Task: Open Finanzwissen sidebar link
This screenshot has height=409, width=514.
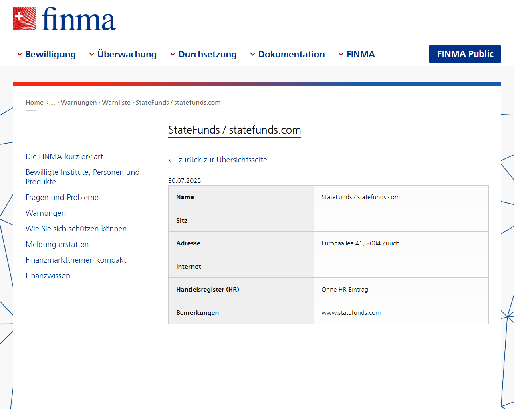Action: pos(48,275)
